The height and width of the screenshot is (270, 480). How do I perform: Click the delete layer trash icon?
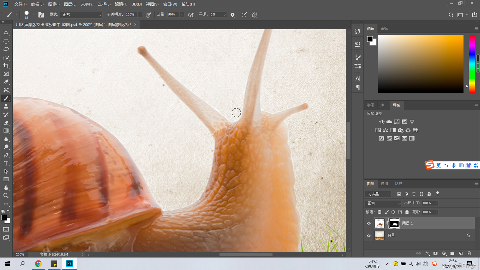tap(469, 253)
